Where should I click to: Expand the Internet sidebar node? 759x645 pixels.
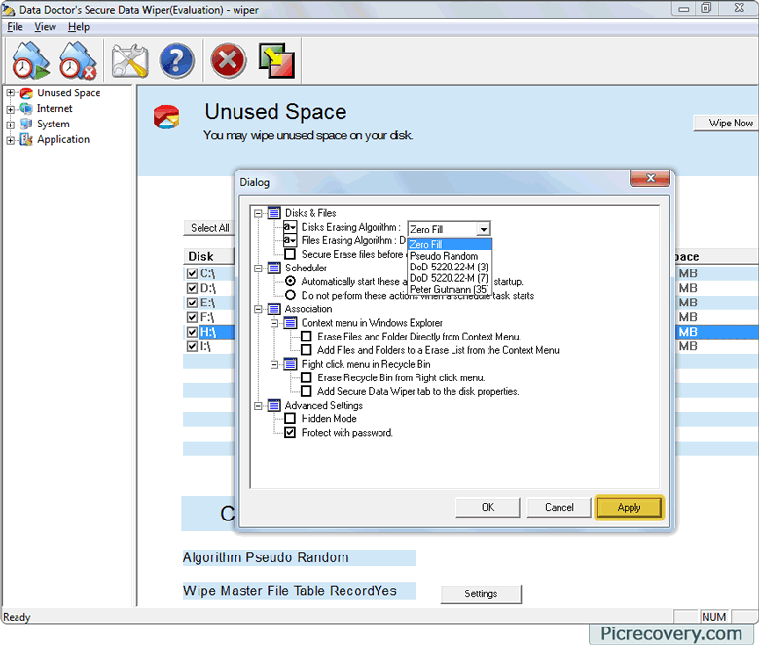click(10, 109)
